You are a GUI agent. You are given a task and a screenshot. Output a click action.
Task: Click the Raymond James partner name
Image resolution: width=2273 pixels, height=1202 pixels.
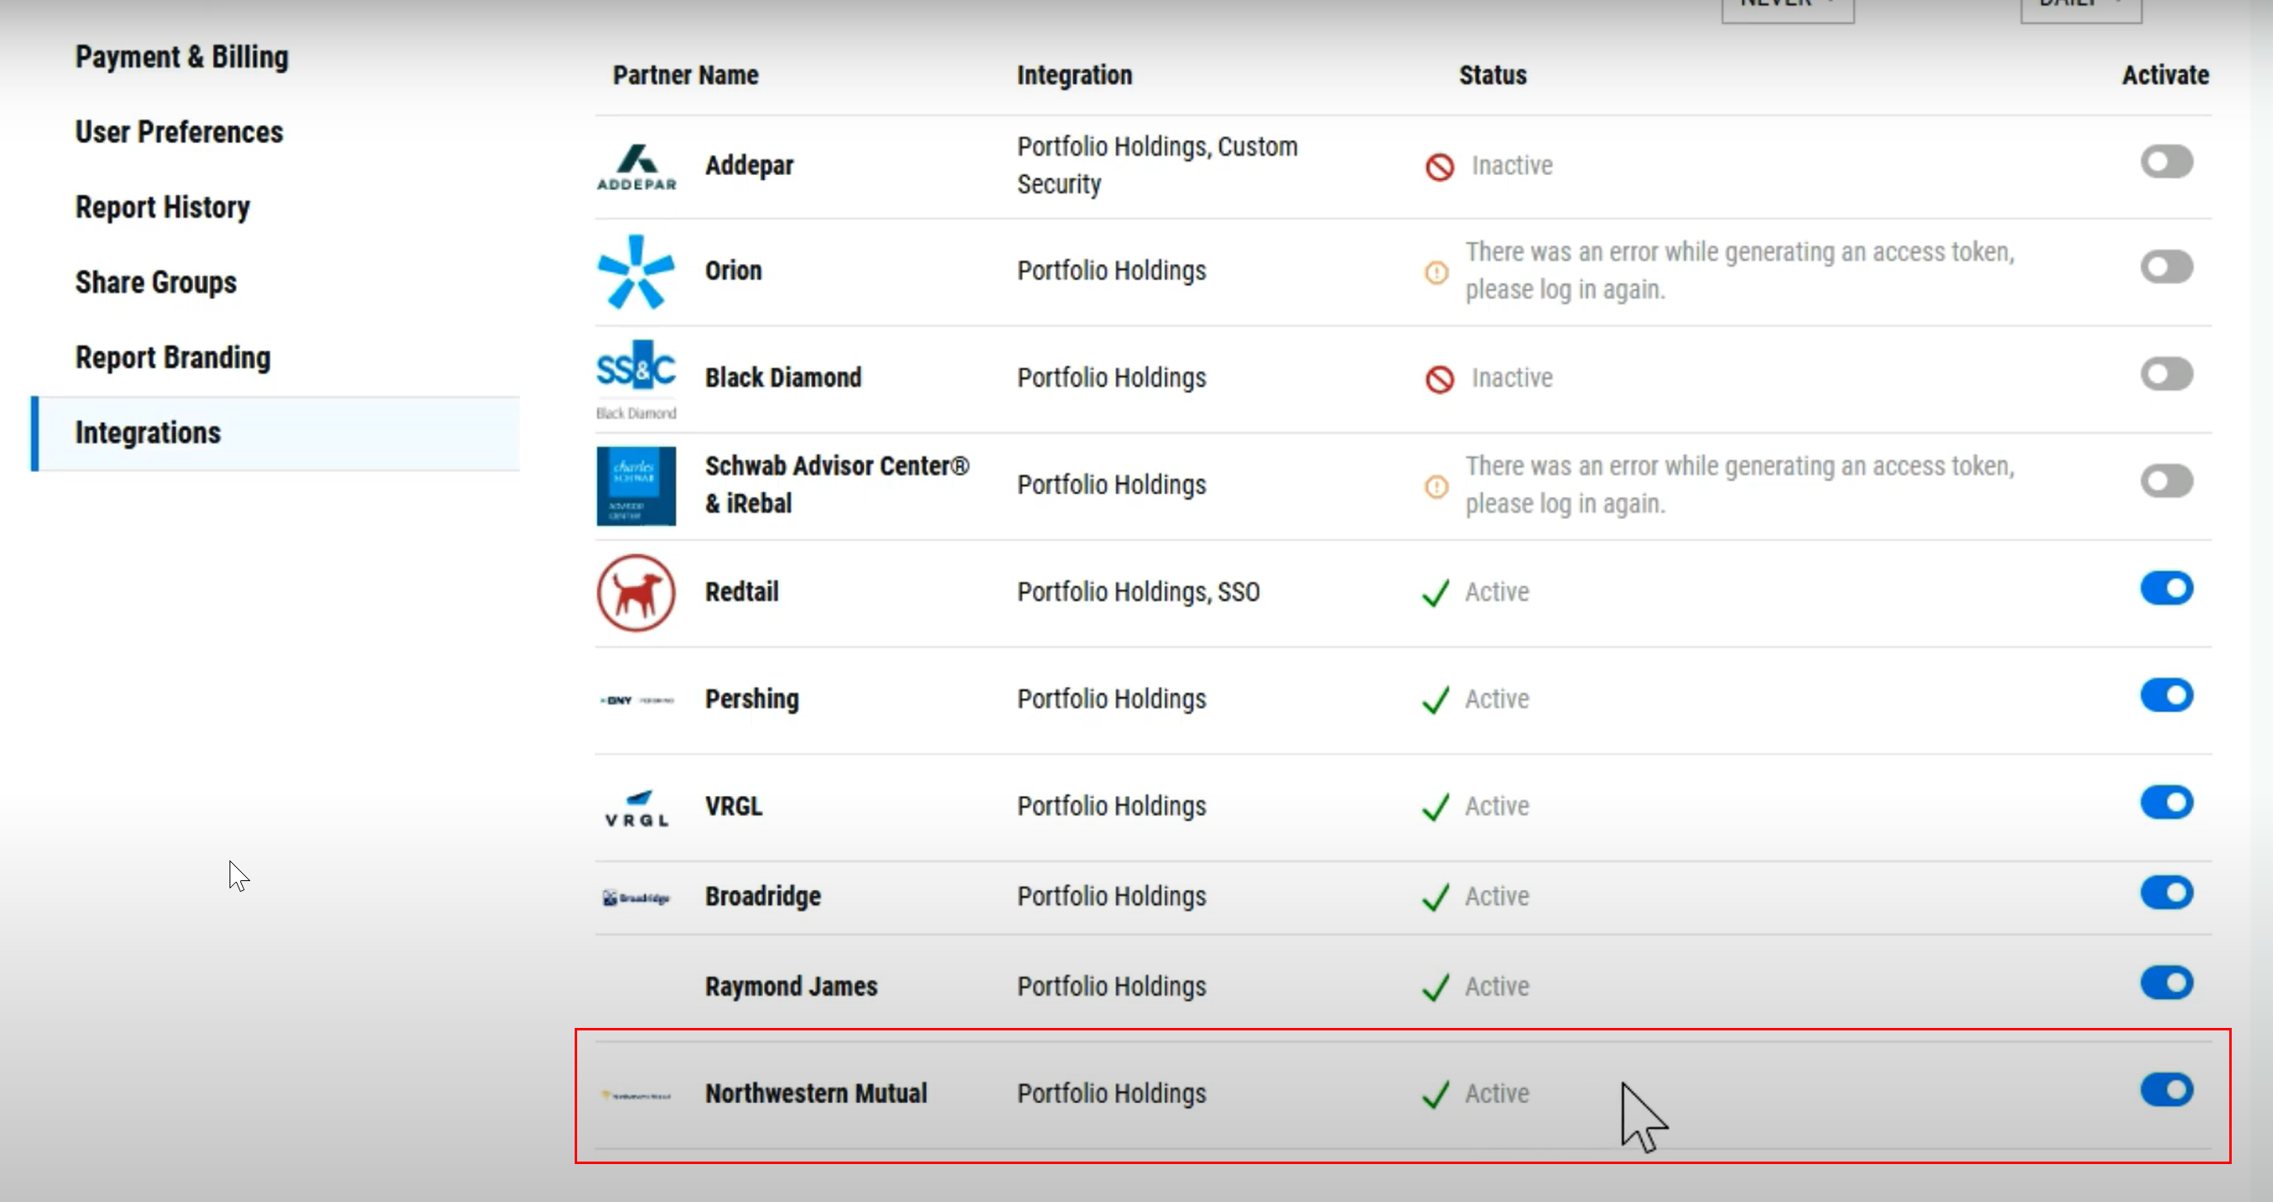pyautogui.click(x=791, y=987)
